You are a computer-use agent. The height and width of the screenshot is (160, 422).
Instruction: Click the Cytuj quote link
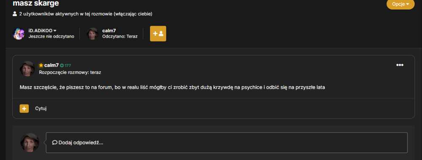[41, 108]
